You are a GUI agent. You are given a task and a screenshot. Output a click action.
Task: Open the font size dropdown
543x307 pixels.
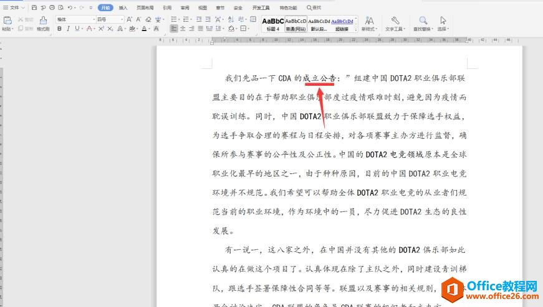[x=122, y=20]
